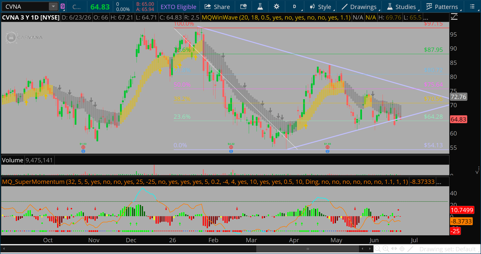Click the Dec label on the time axis
Viewport: 481px width, 254px height.
click(131, 240)
